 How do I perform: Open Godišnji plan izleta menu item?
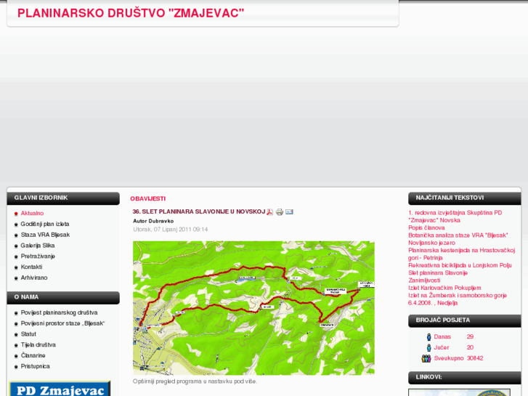pyautogui.click(x=45, y=224)
